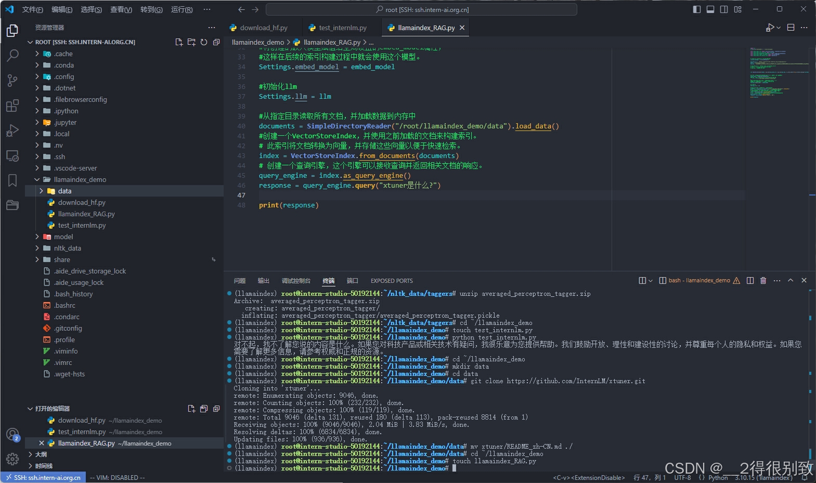Run the Python file with the play button
The height and width of the screenshot is (483, 816).
click(x=770, y=28)
